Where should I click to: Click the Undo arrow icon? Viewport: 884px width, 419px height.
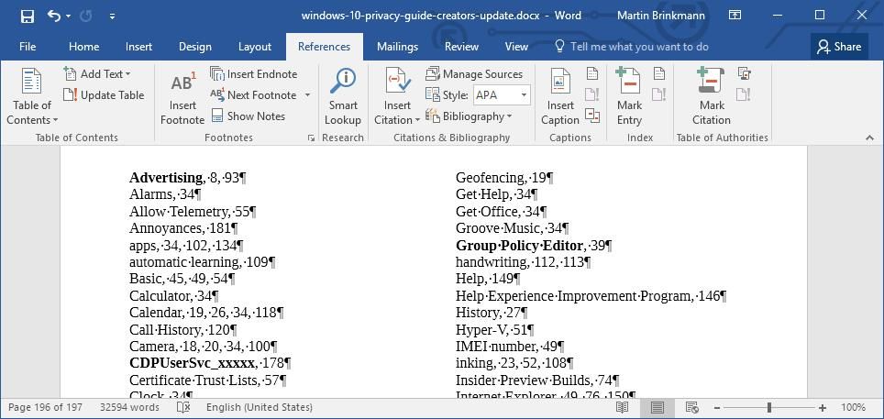click(54, 16)
